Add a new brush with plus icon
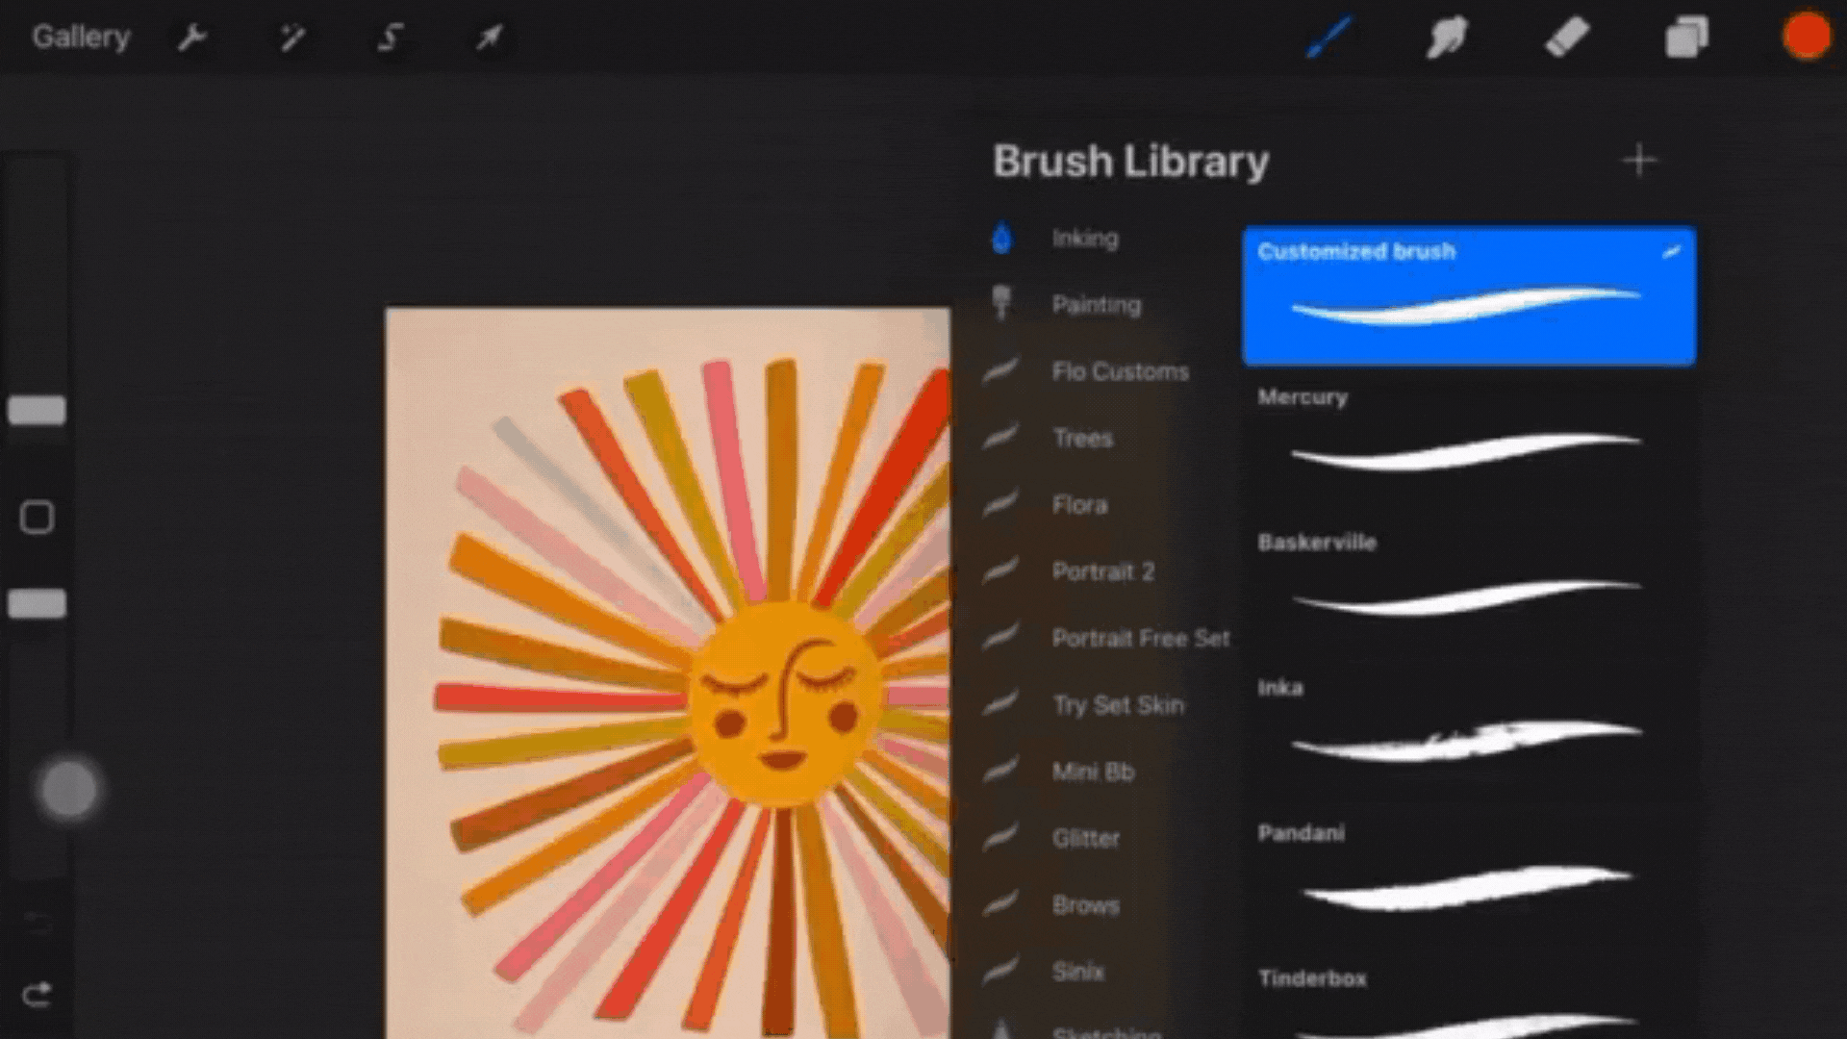This screenshot has width=1847, height=1039. [1640, 160]
